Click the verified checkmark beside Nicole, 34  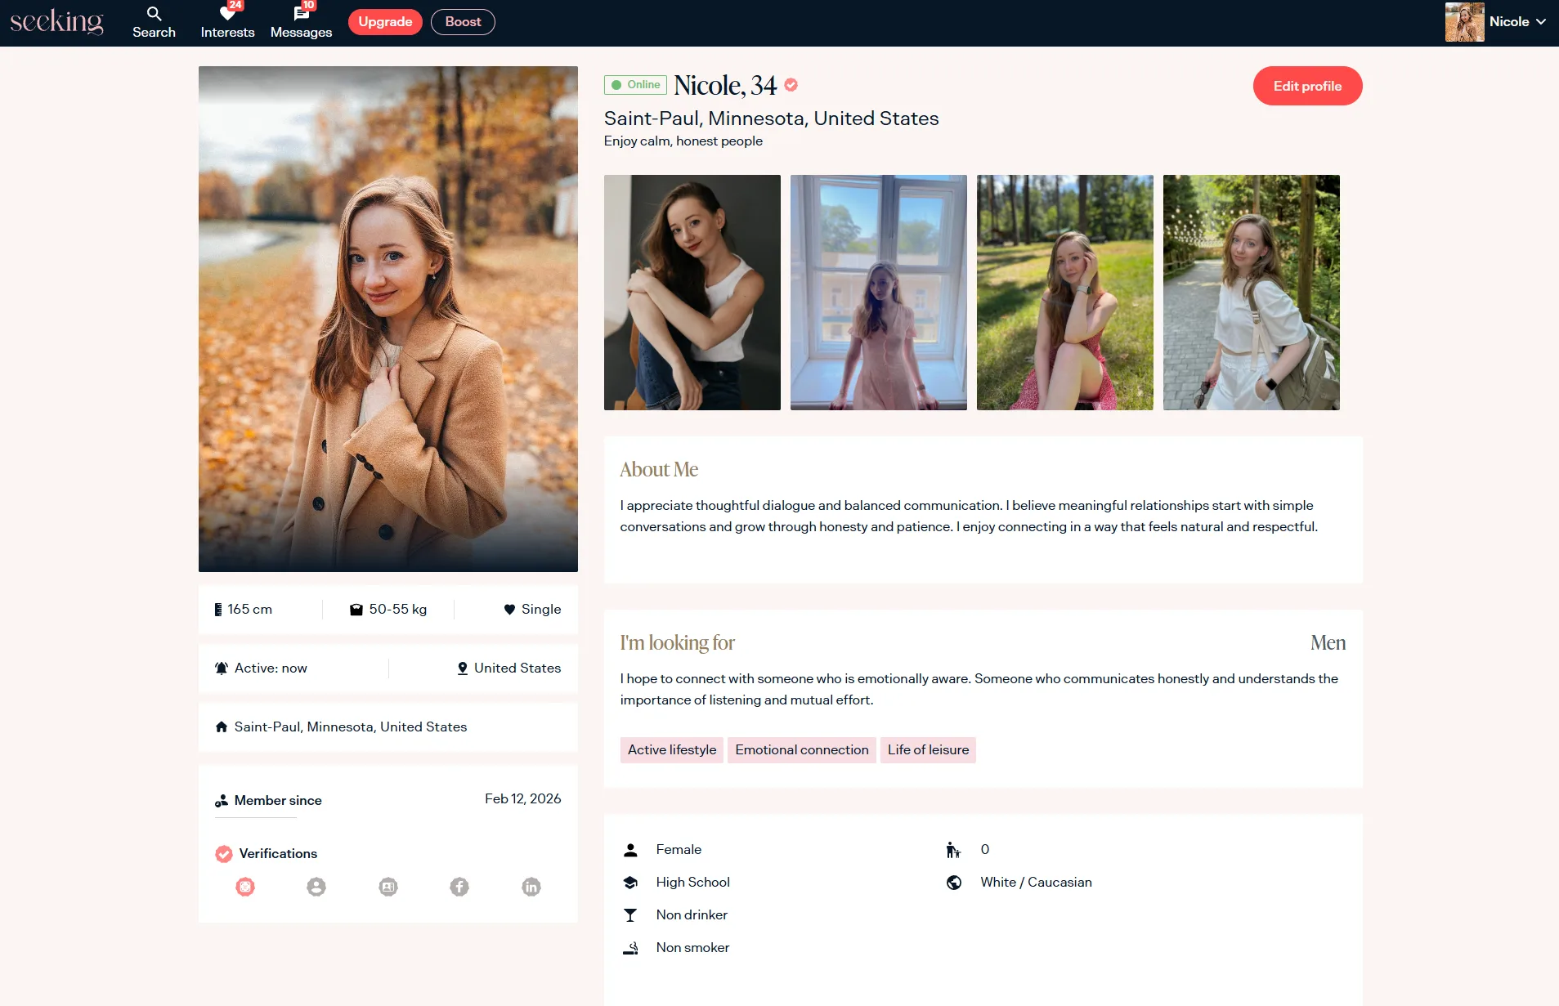(x=791, y=85)
